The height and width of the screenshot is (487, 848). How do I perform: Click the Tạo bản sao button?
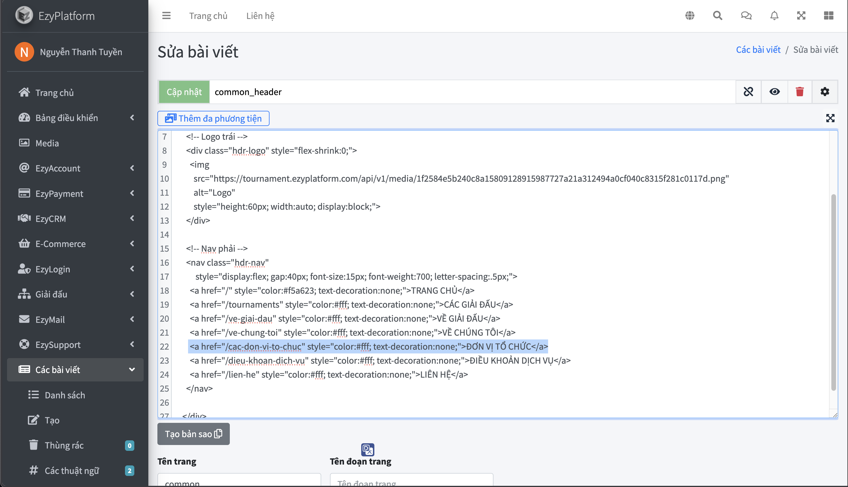(x=193, y=434)
